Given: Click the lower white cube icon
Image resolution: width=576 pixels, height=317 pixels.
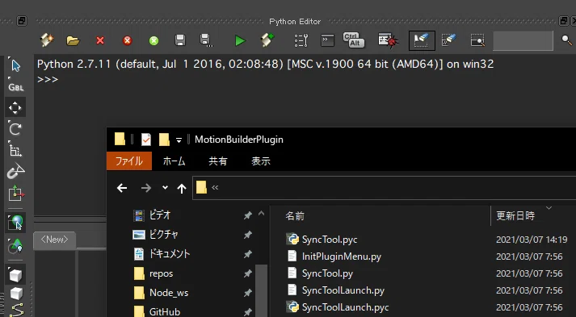Looking at the screenshot, I should pos(16,294).
